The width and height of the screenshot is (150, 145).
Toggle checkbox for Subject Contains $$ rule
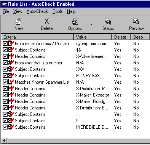5,50
